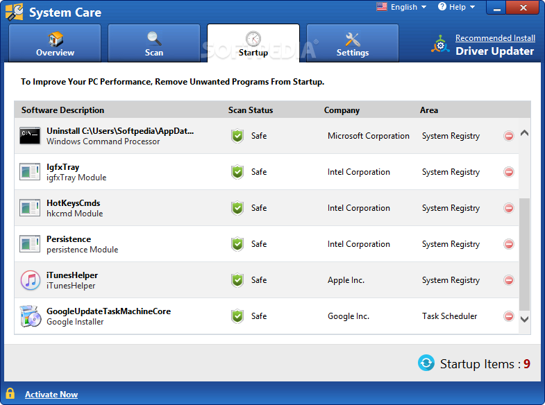This screenshot has width=545, height=405.
Task: Select the Windows Command Processor description text
Action: coord(103,141)
